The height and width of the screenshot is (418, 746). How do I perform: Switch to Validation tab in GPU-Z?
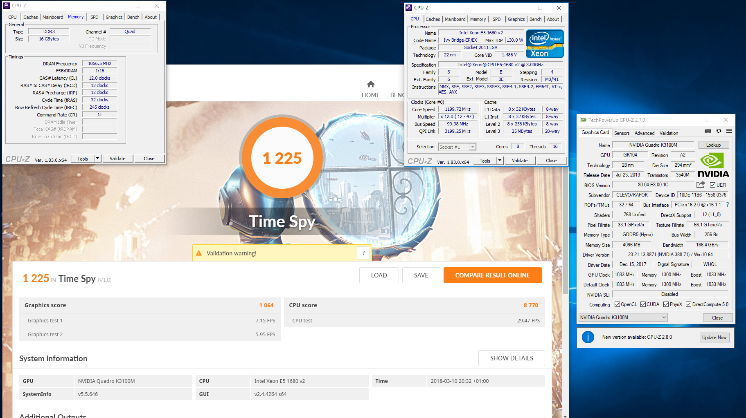click(x=669, y=133)
